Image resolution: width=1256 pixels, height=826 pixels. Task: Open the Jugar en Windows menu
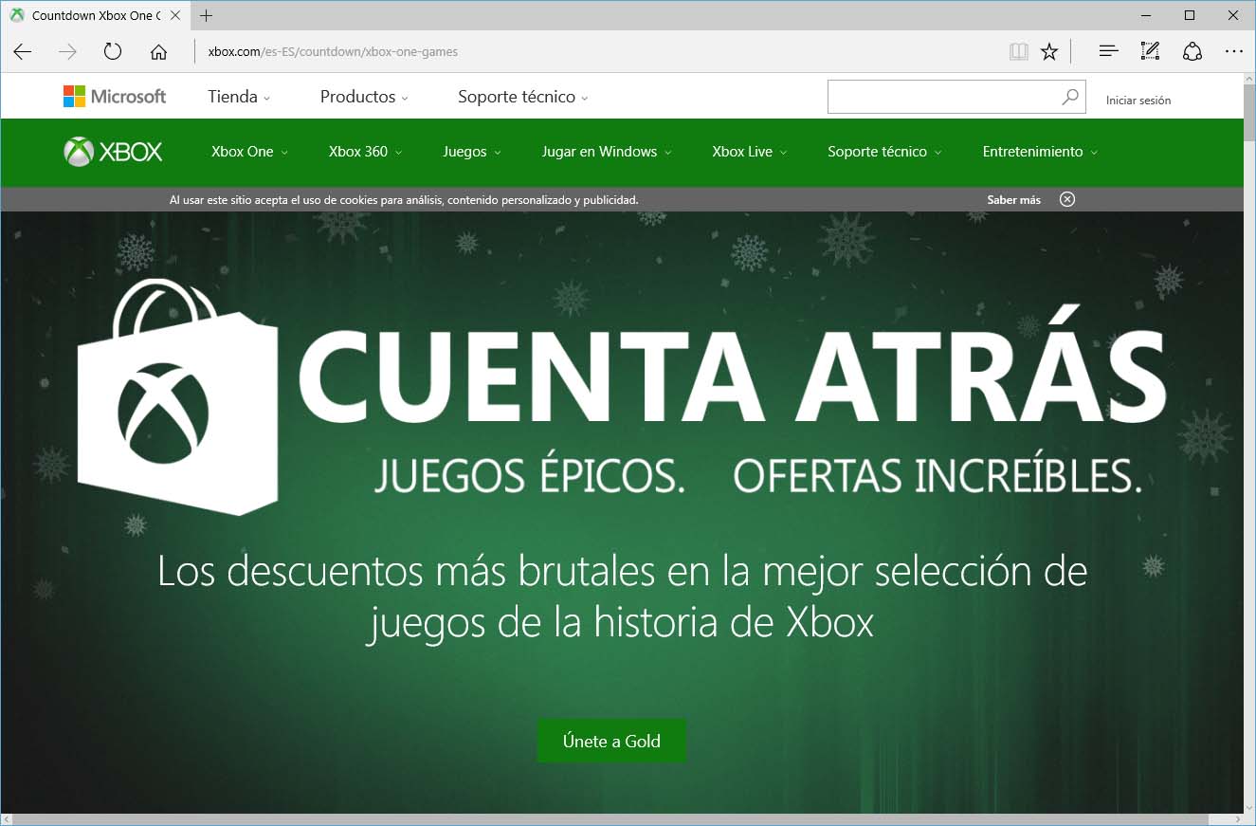coord(607,152)
